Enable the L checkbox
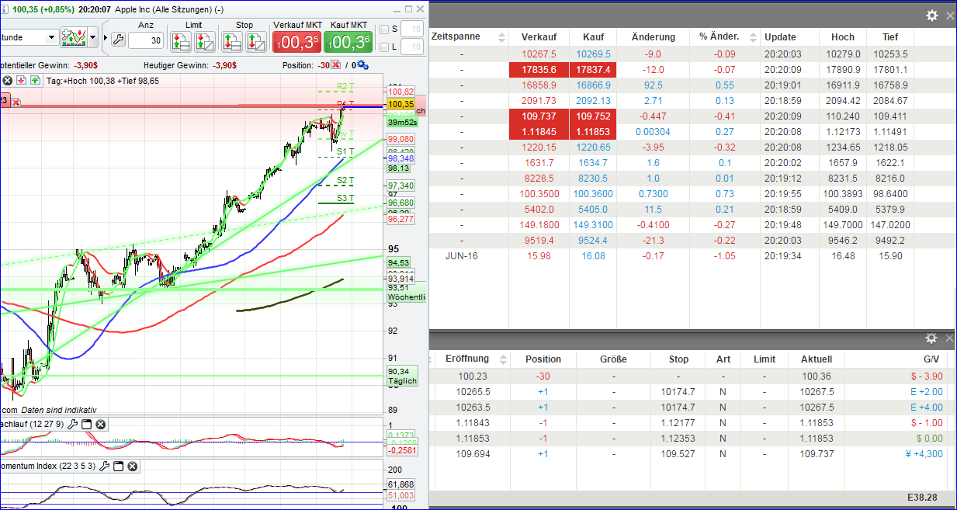This screenshot has height=510, width=957. 384,47
